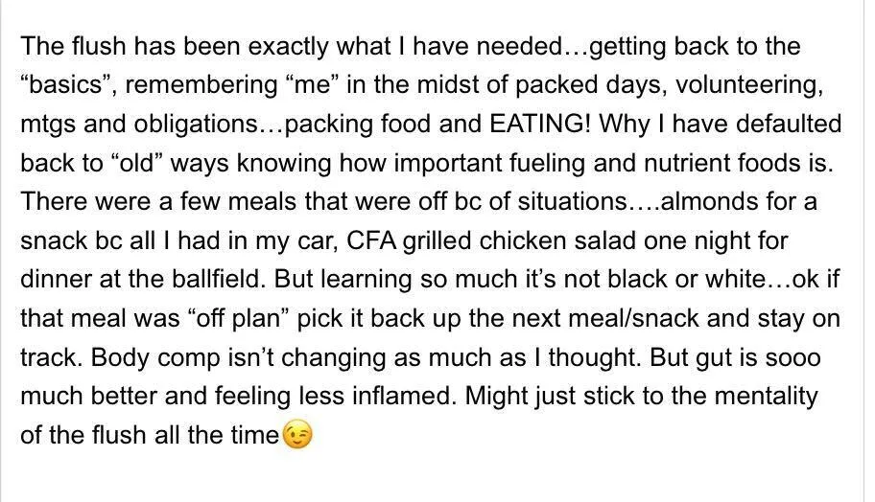
Task: Click the winking face emoji
Action: (297, 435)
